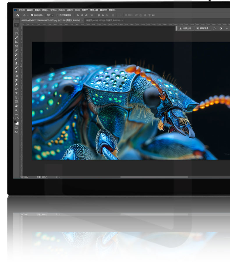Image resolution: width=230 pixels, height=262 pixels.
Task: Pick the Crop tool
Action: click(x=16, y=42)
